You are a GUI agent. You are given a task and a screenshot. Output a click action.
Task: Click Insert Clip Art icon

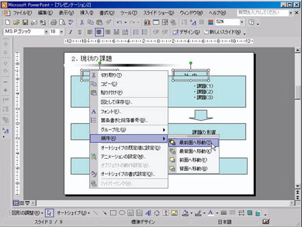point(166,213)
